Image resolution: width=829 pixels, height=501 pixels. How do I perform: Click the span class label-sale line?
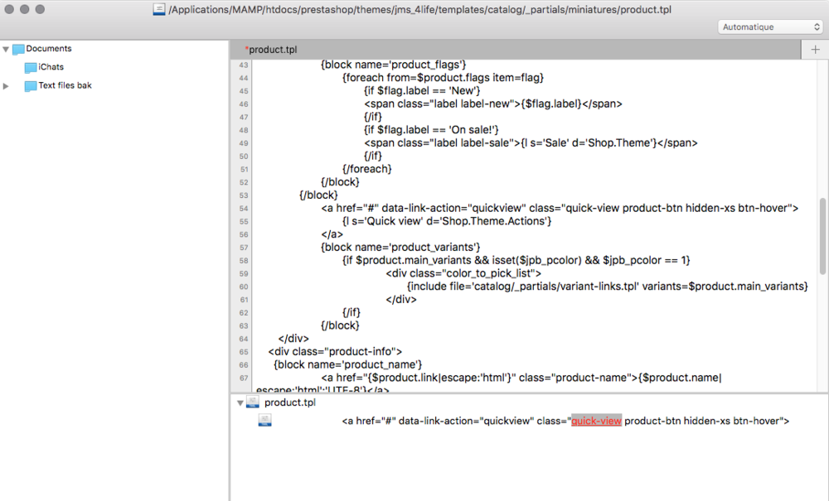531,143
